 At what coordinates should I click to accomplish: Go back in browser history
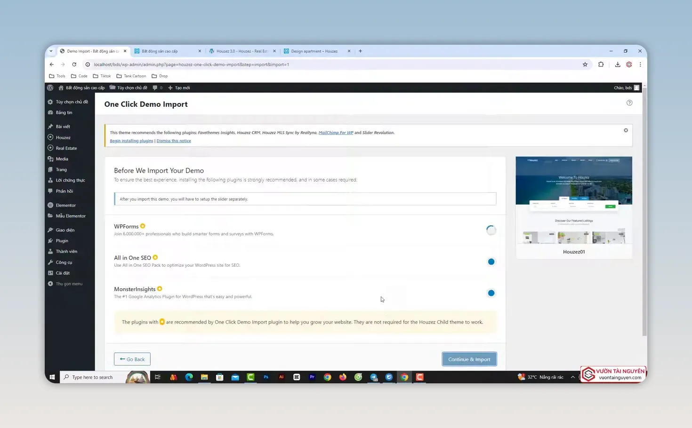[52, 64]
